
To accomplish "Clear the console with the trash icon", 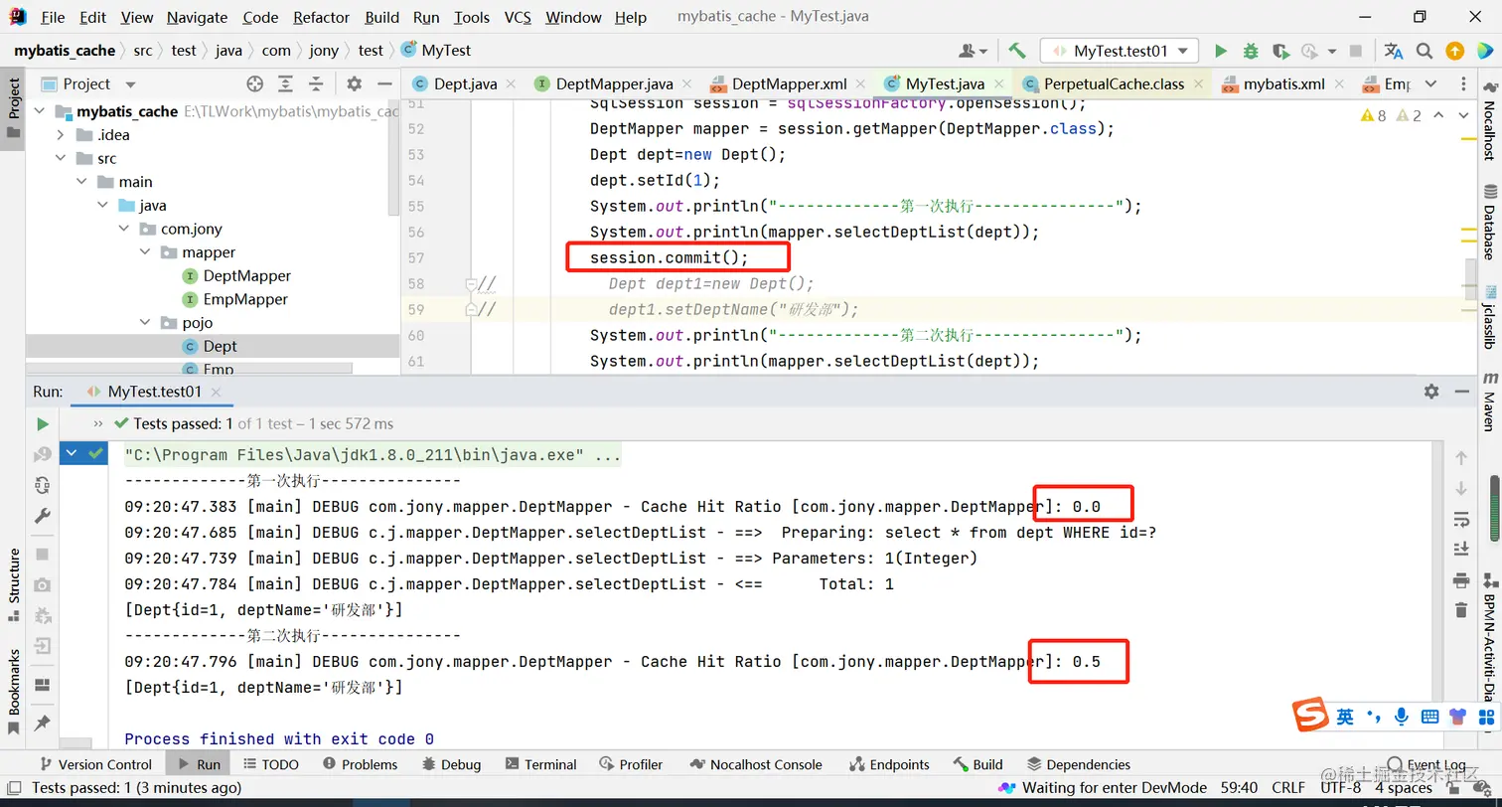I will click(x=1460, y=609).
